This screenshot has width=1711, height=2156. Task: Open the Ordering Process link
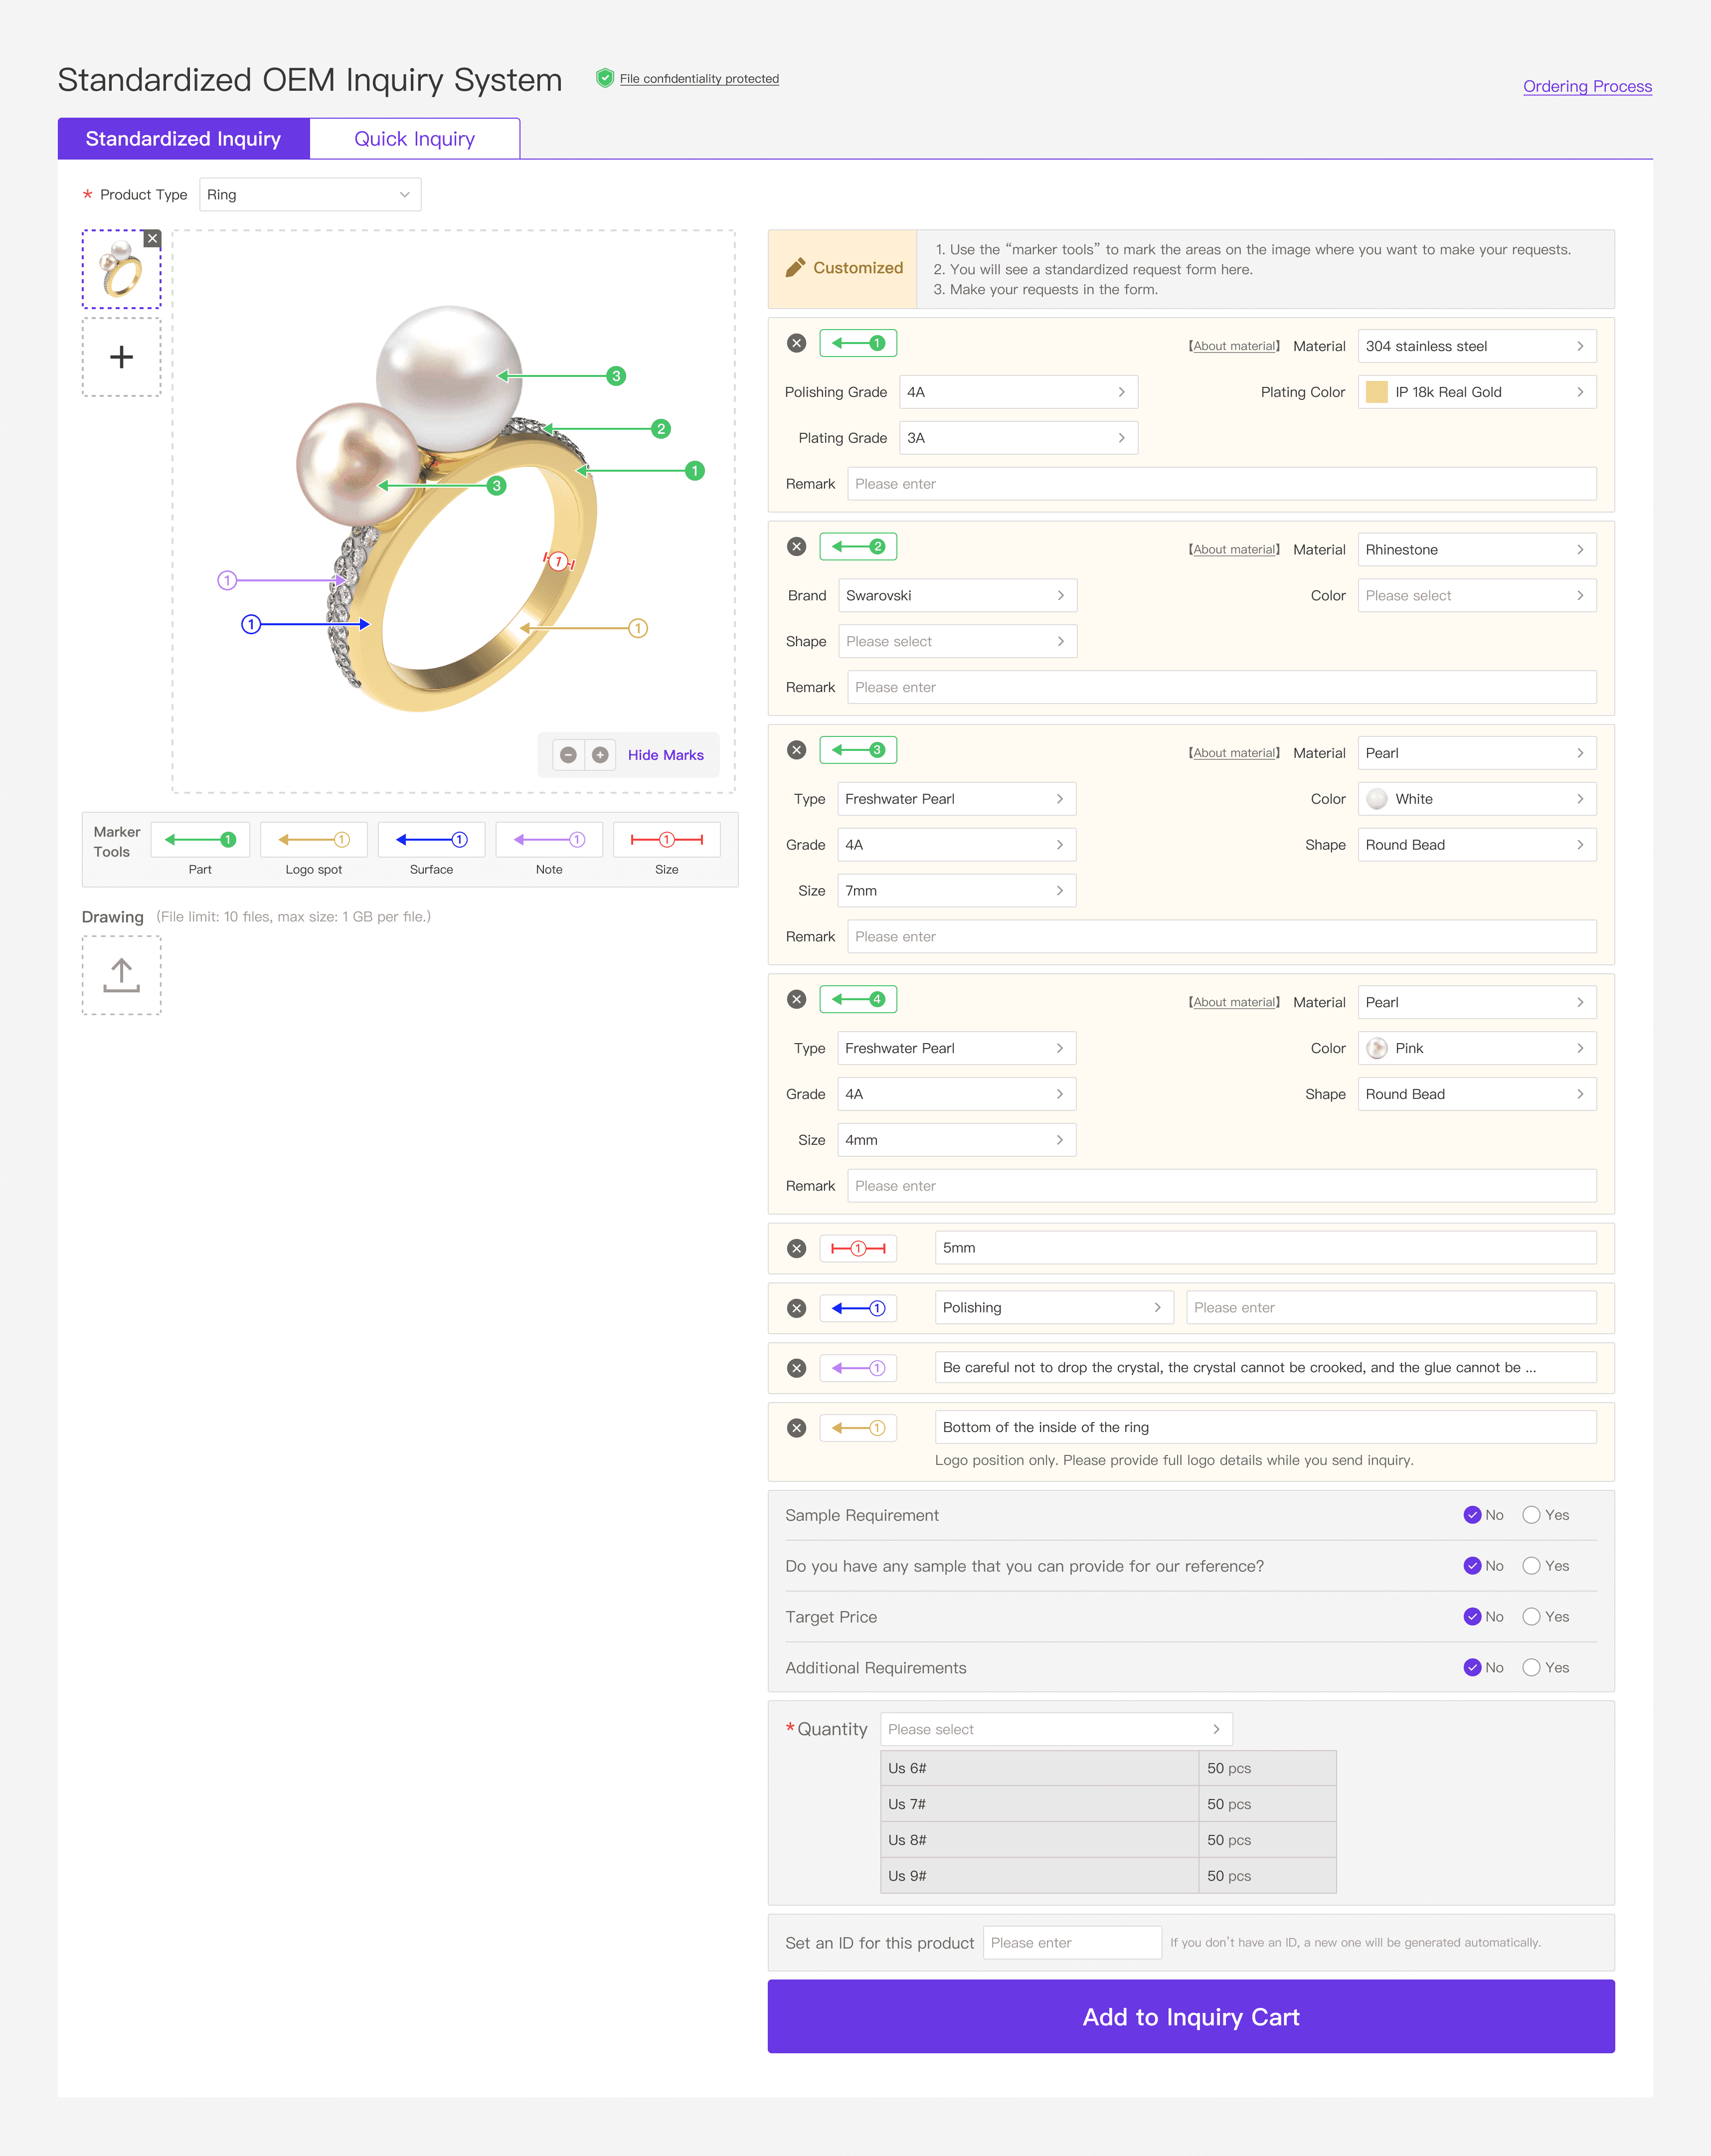tap(1587, 86)
